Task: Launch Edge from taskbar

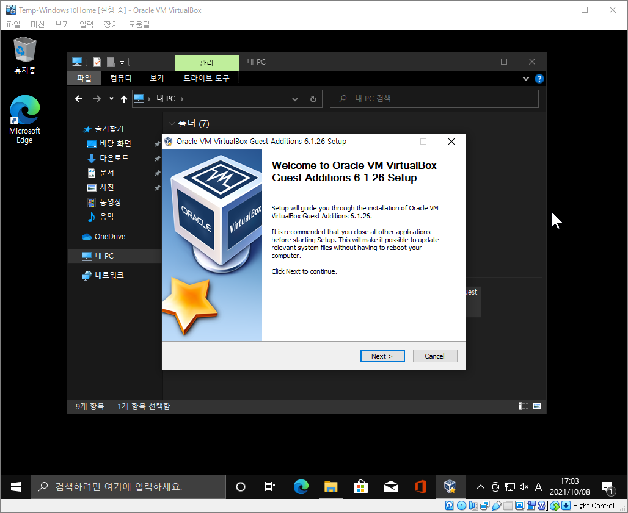Action: tap(301, 487)
